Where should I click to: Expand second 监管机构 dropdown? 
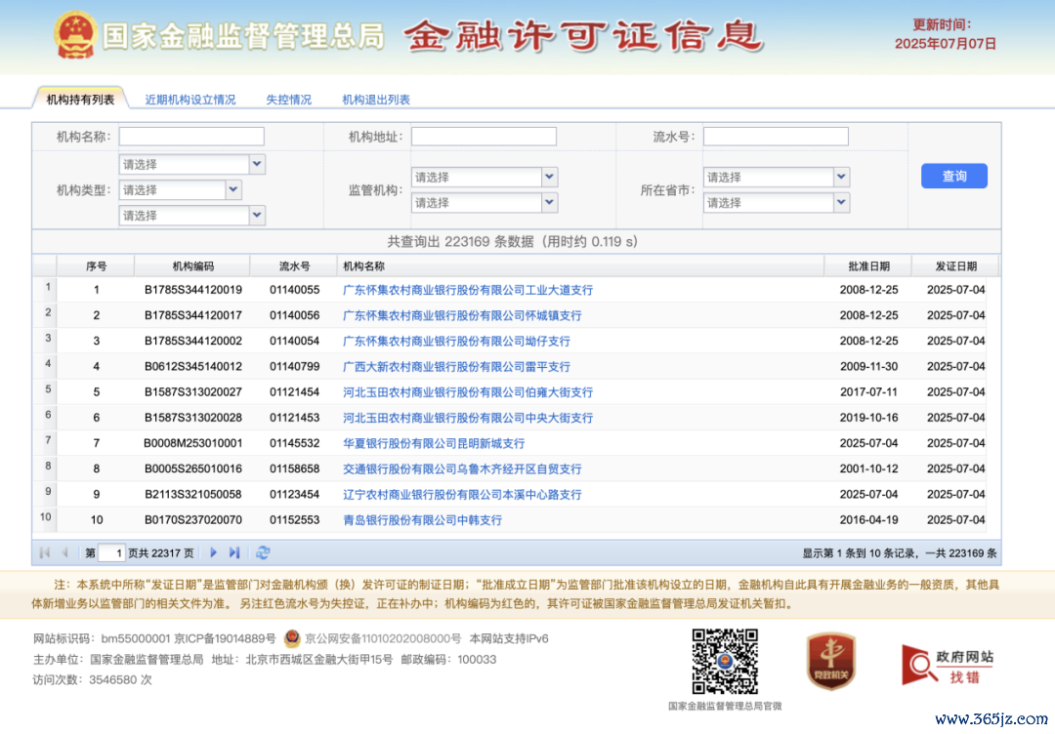tap(485, 202)
